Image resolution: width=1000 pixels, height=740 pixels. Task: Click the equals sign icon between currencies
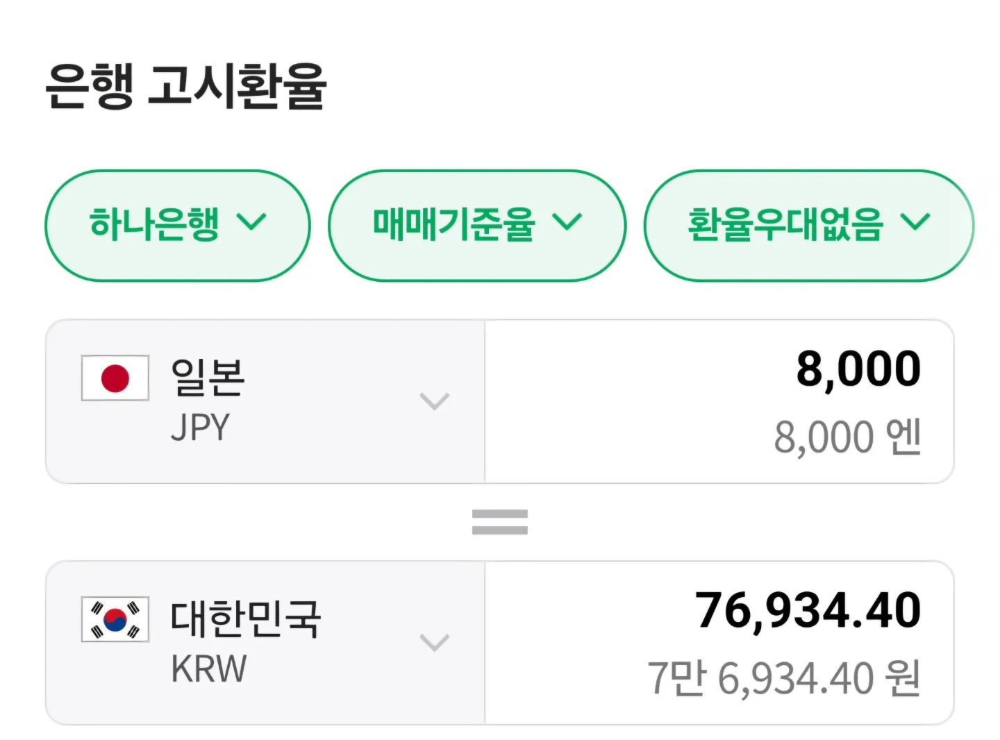(x=500, y=522)
